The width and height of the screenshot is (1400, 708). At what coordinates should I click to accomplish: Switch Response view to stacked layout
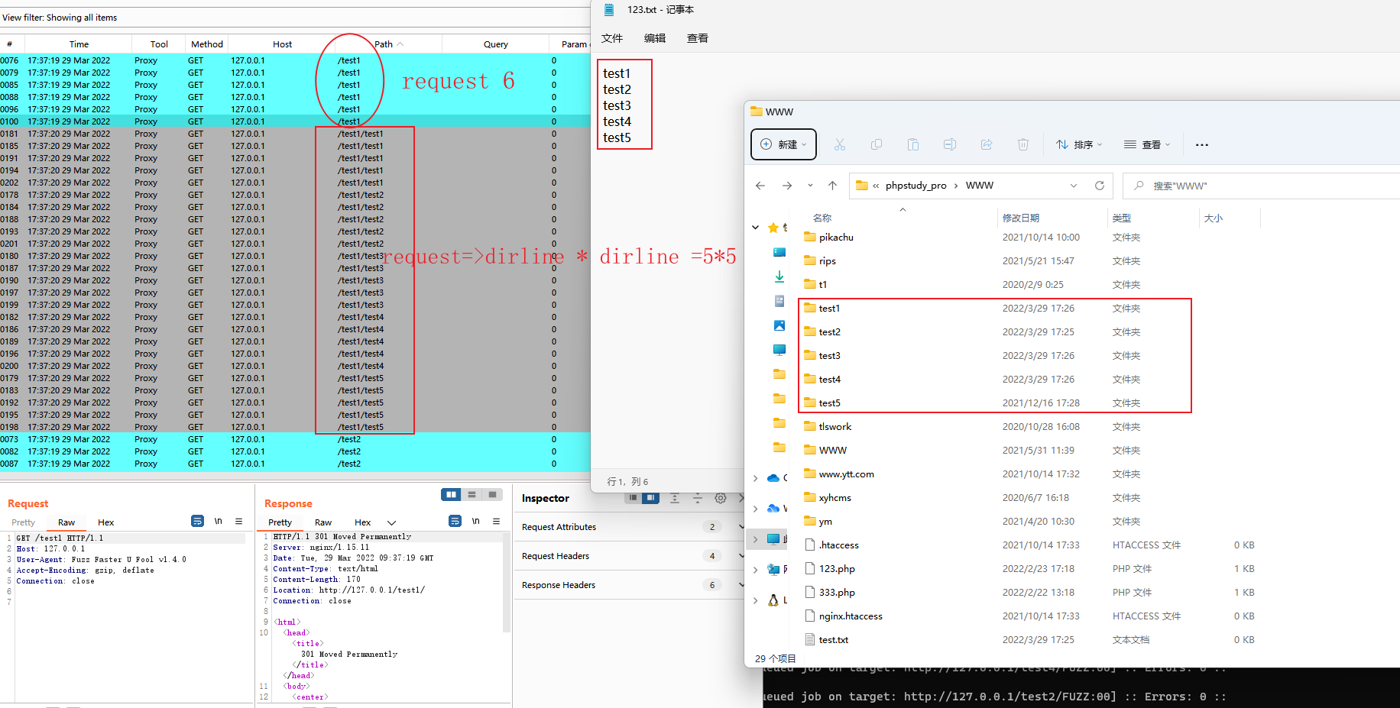click(x=472, y=494)
